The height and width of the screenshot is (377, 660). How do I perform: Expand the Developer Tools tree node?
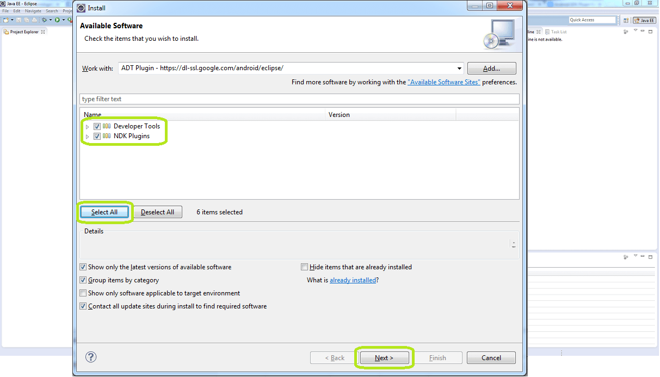coord(87,127)
